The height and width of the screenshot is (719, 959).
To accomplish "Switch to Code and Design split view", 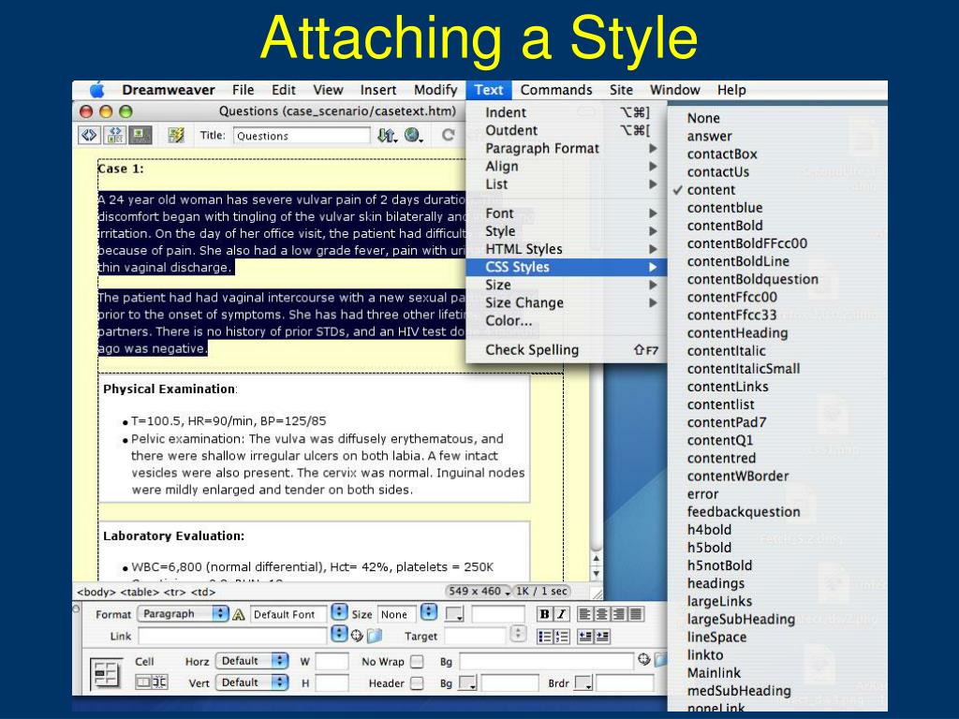I will click(114, 135).
